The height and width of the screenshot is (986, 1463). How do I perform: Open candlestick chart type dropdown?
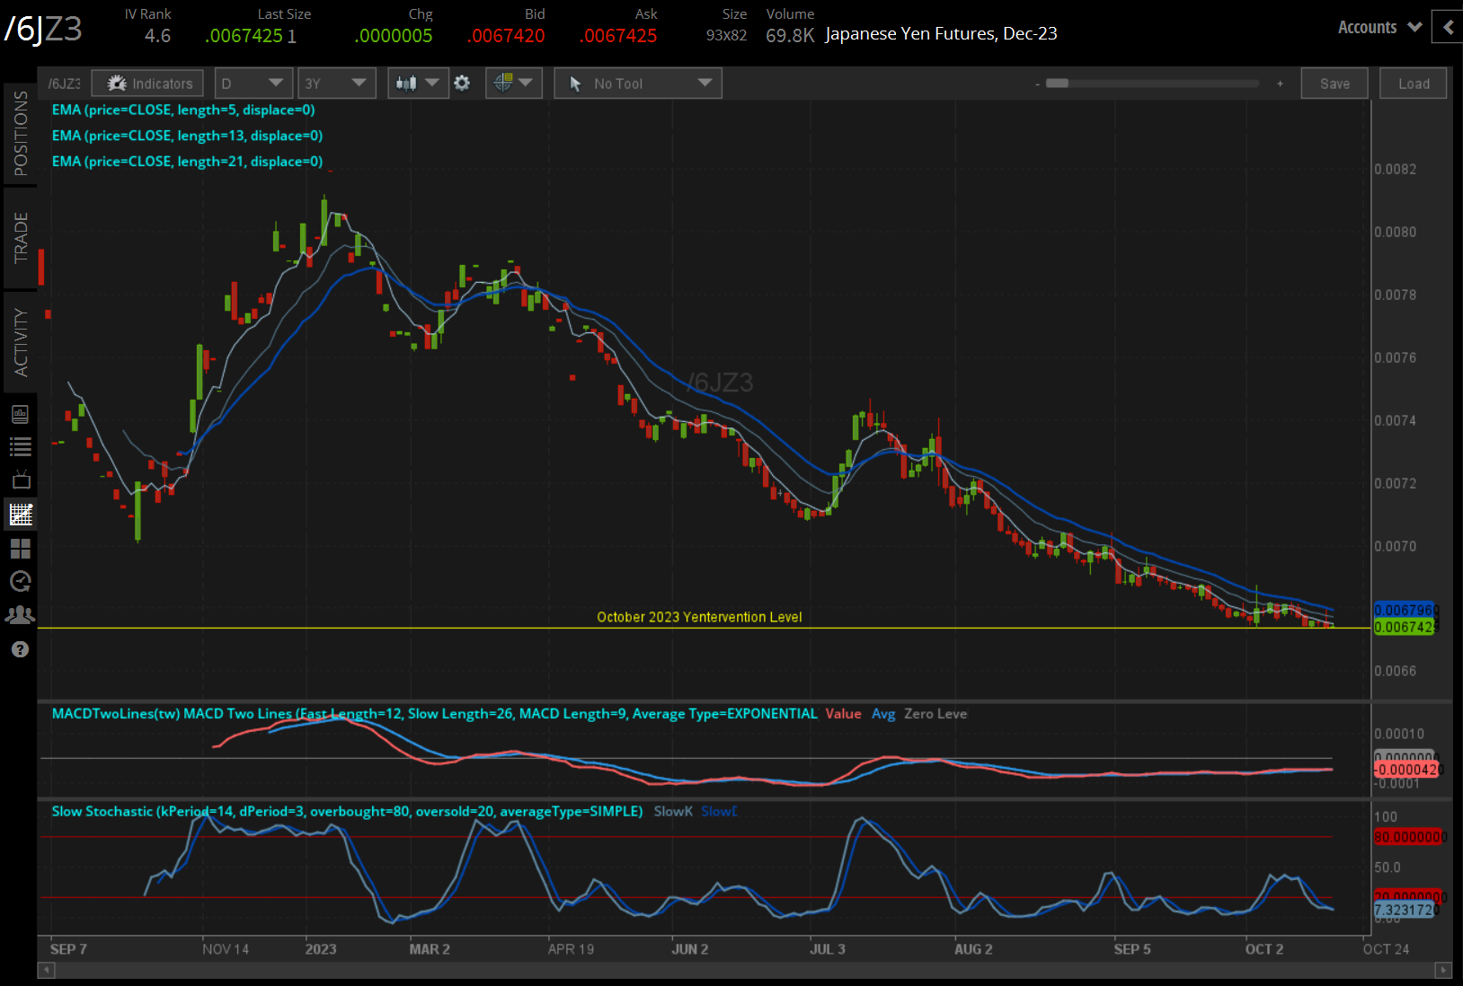pyautogui.click(x=418, y=84)
